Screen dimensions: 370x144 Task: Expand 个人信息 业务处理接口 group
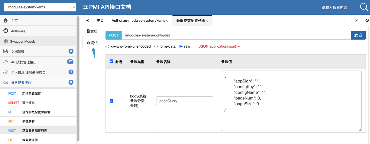[x=38, y=72]
